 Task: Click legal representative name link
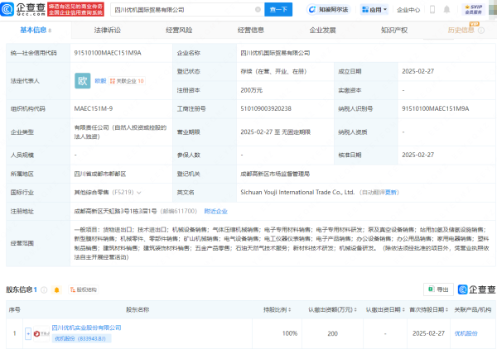click(x=100, y=81)
